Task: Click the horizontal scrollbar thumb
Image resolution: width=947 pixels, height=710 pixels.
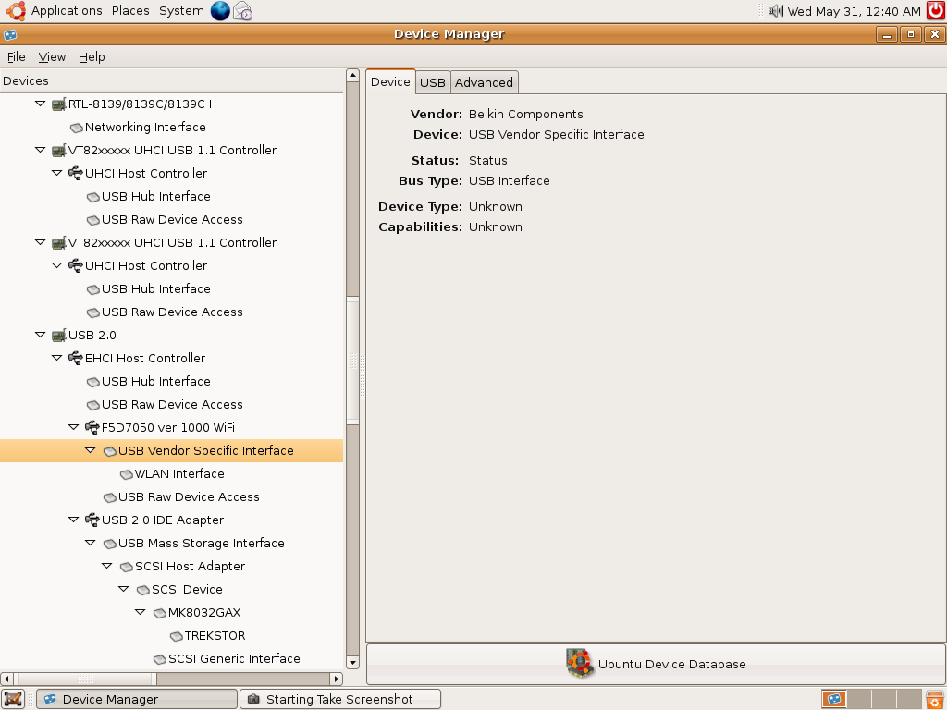Action: point(85,679)
